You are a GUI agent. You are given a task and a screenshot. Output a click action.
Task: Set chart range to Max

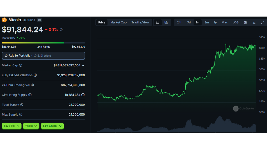point(225,22)
